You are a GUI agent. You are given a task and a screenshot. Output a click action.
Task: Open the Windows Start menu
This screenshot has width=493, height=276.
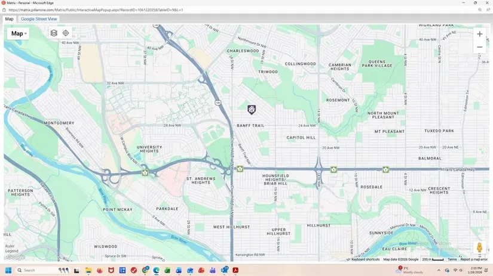[7, 270]
